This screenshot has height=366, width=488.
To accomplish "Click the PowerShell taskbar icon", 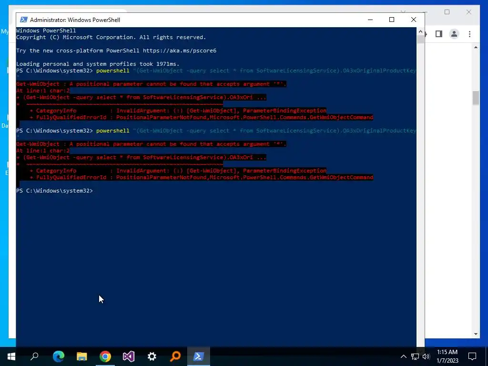I will 199,356.
